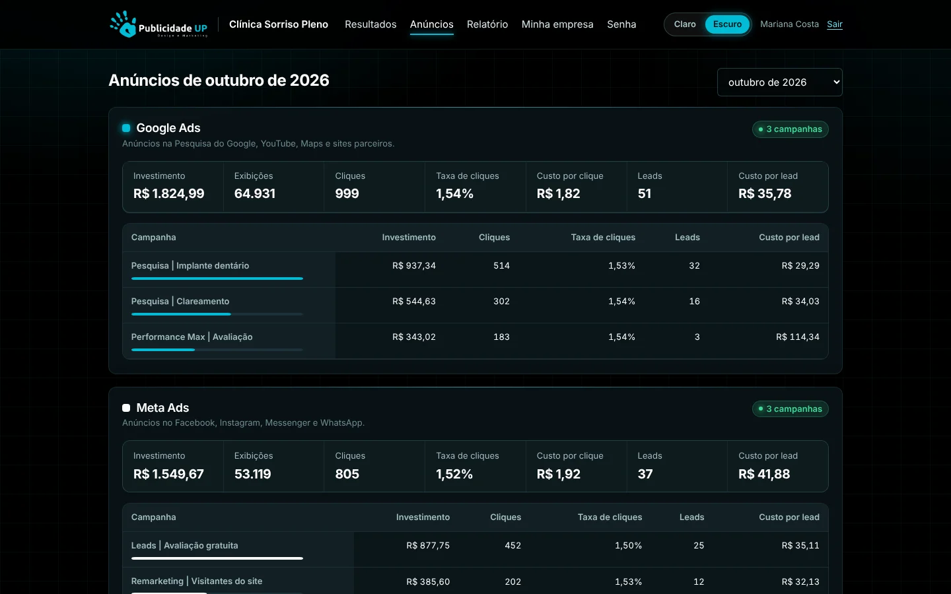Select the Leads | Avaliação gratuita campaign name
The height and width of the screenshot is (594, 951).
pos(185,546)
